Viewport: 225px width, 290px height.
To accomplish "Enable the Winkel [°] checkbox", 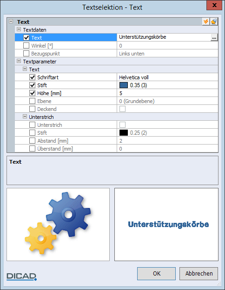I will coord(26,46).
